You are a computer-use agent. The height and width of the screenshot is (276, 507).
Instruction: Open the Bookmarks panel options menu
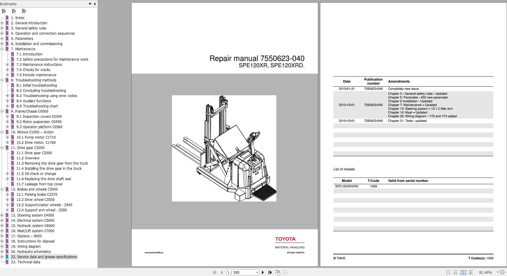(90, 4)
